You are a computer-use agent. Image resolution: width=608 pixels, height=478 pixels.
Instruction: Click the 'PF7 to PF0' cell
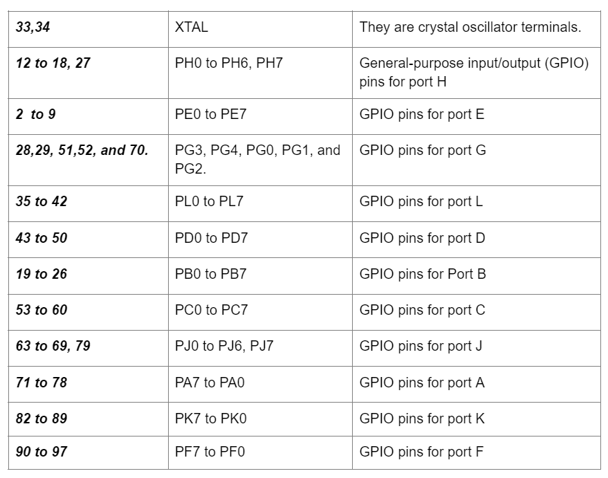point(260,453)
